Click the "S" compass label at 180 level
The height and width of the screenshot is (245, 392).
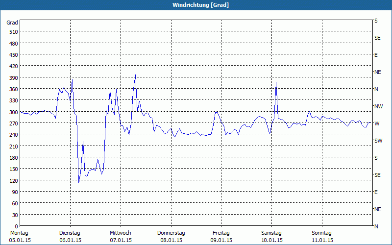pyautogui.click(x=376, y=158)
